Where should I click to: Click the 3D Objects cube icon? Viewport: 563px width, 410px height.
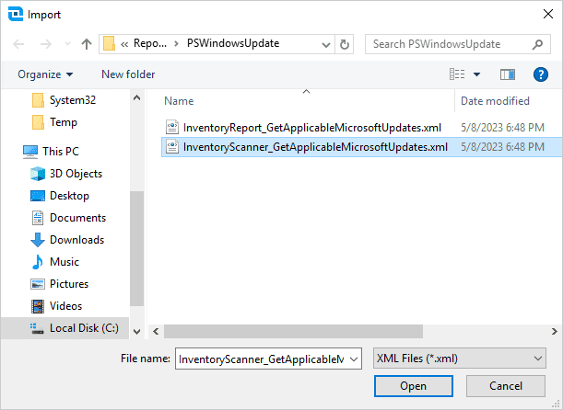pyautogui.click(x=38, y=174)
